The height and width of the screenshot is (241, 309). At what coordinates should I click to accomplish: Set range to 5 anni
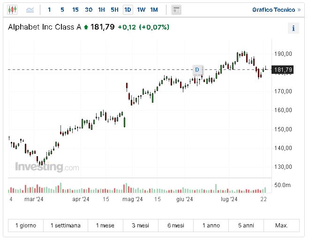click(246, 225)
